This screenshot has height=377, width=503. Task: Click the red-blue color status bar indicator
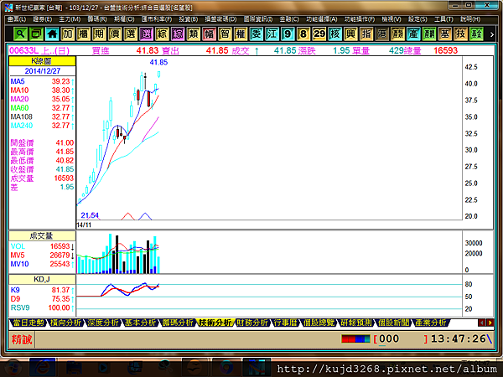click(x=355, y=338)
